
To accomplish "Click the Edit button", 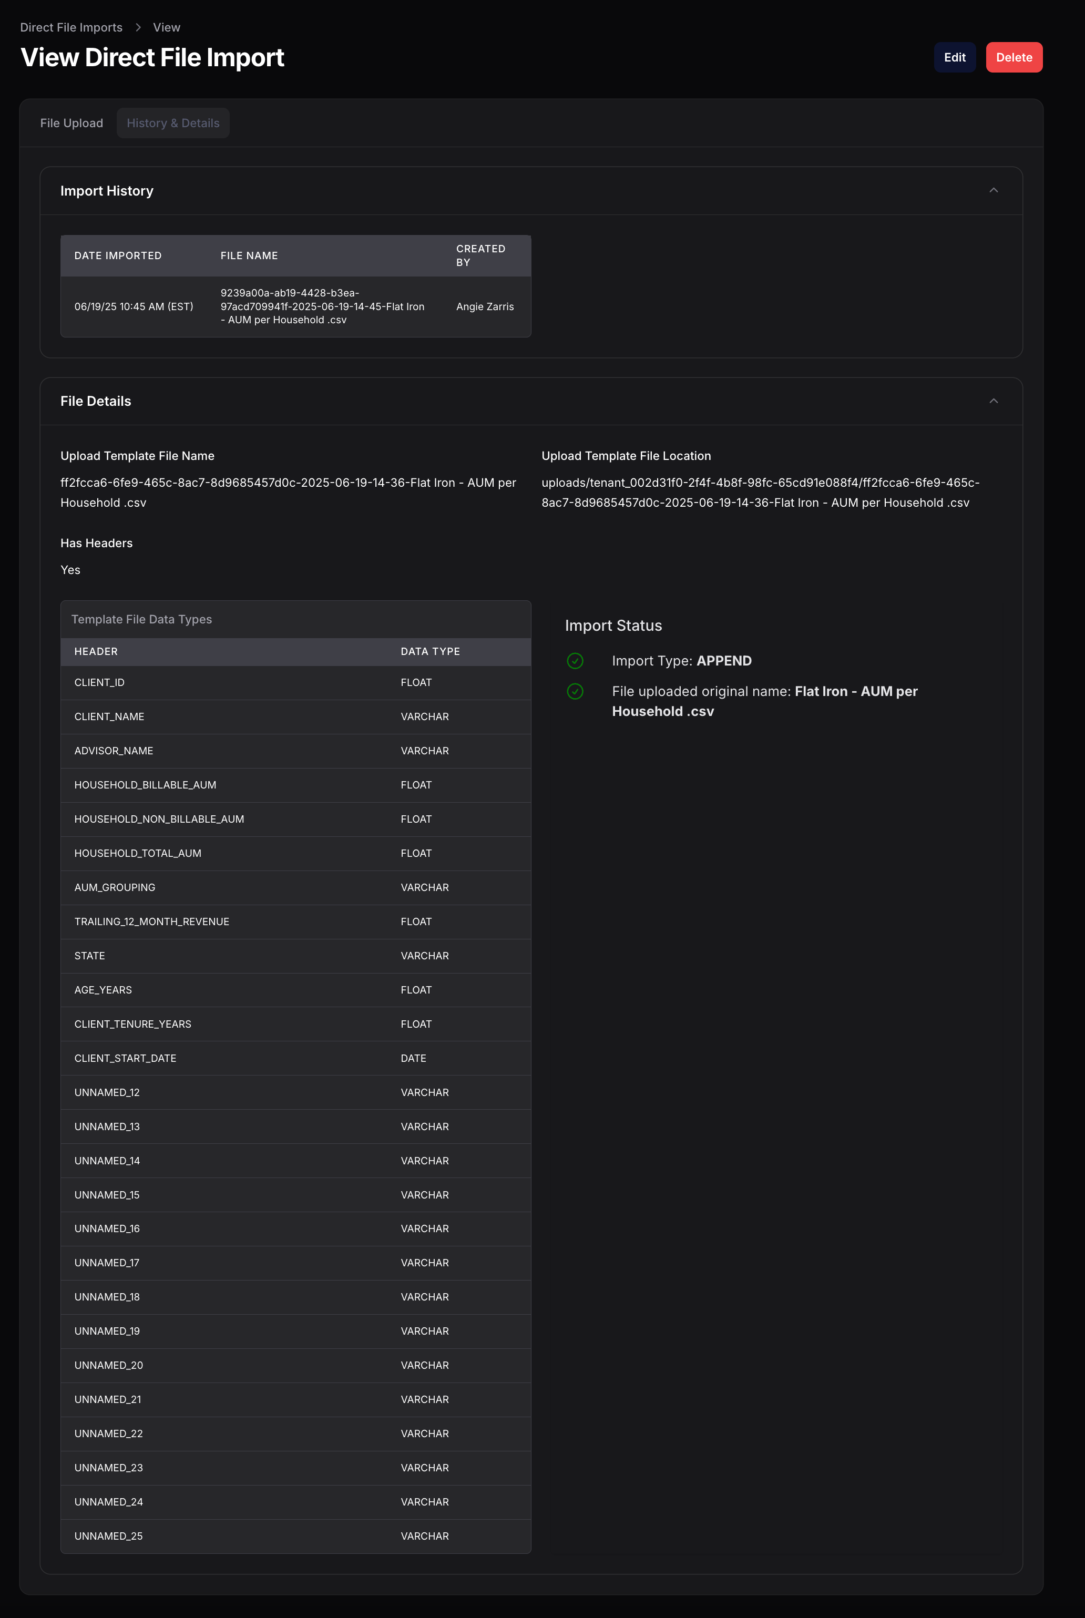I will pos(954,57).
